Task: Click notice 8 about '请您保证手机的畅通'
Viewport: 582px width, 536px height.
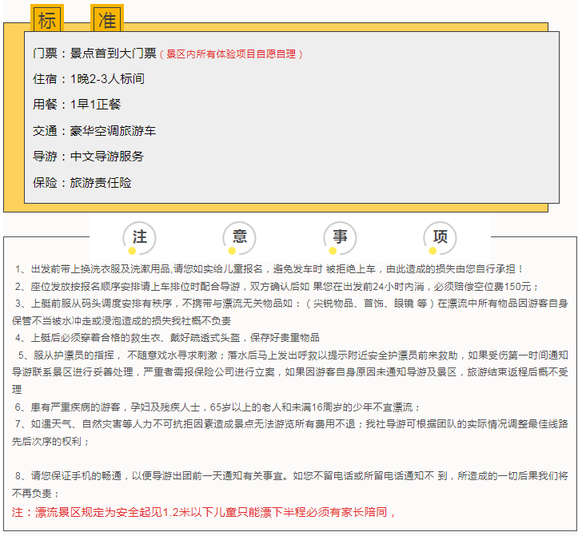Action: click(291, 476)
